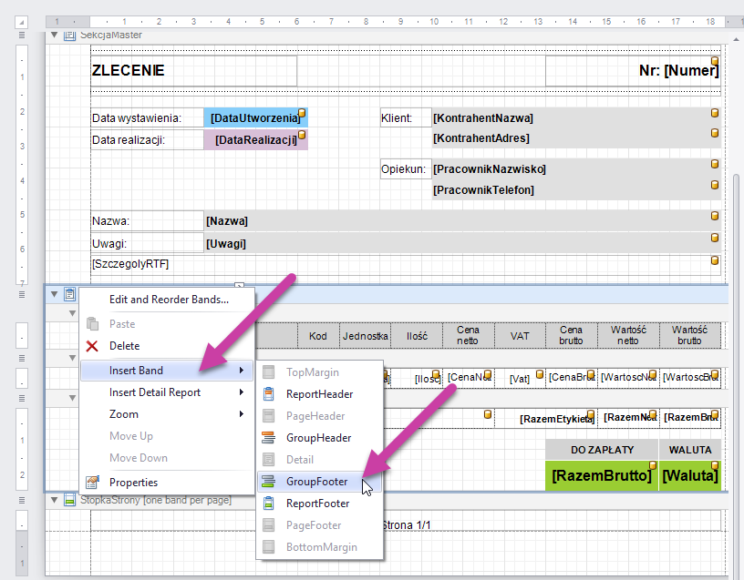Click the yellow binding icon on KontrahentNazwa field
Screen dimensions: 744x580
coord(714,113)
